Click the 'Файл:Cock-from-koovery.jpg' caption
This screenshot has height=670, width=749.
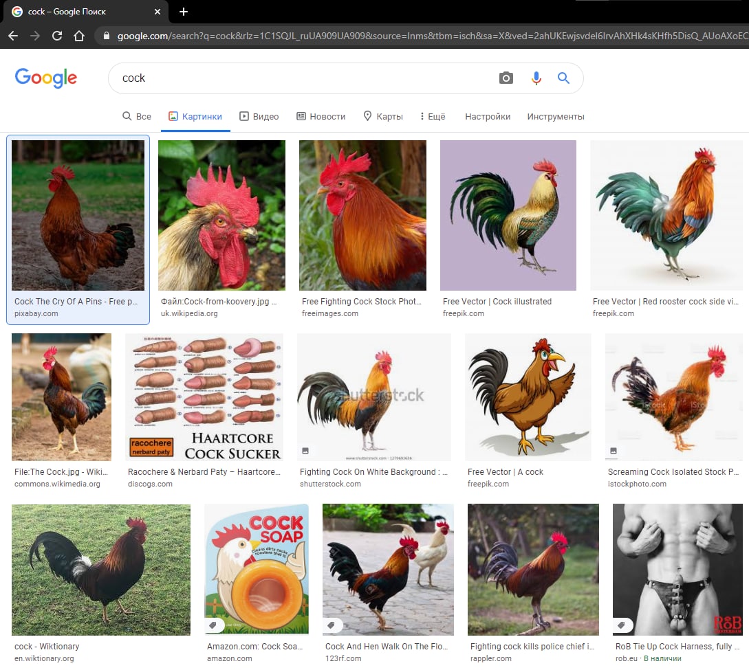pyautogui.click(x=218, y=302)
